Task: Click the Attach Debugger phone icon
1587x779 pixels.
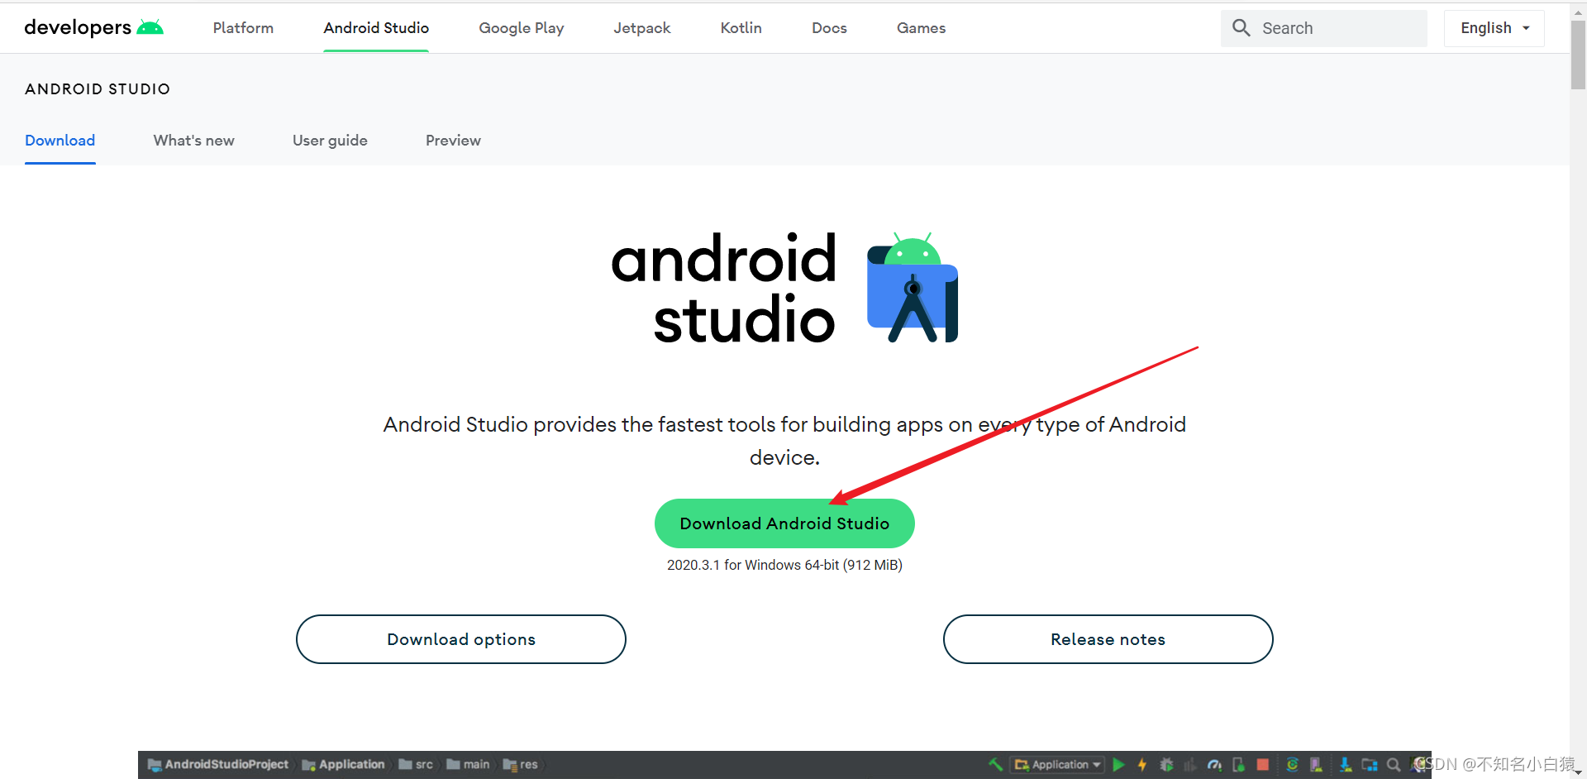Action: (x=1238, y=764)
